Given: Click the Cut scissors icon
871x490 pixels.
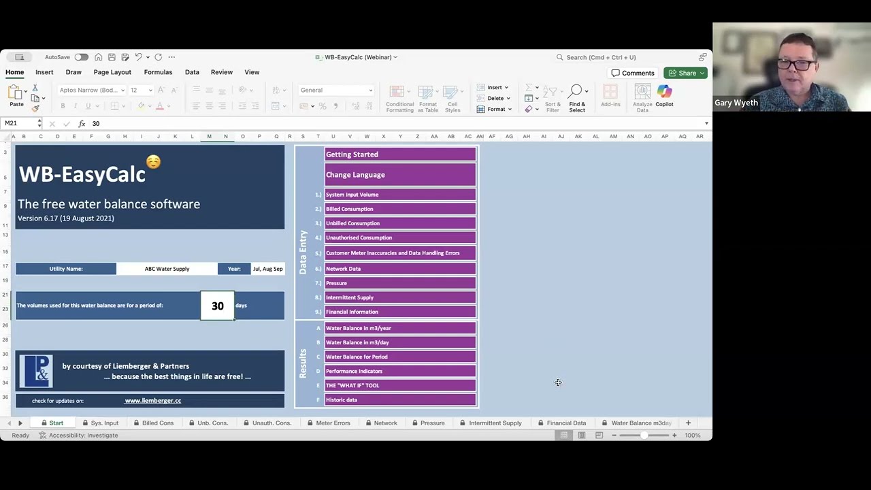Looking at the screenshot, I should tap(35, 88).
